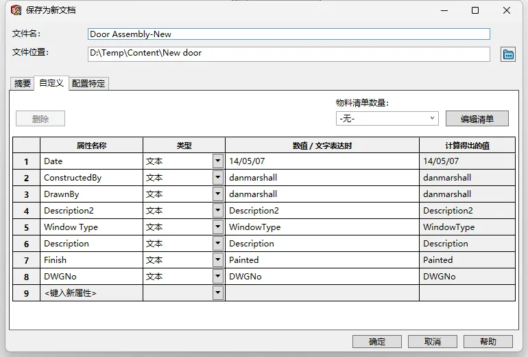Screen dimensions: 528x357
Task: Open the 物料清单数量 dropdown
Action: click(387, 118)
